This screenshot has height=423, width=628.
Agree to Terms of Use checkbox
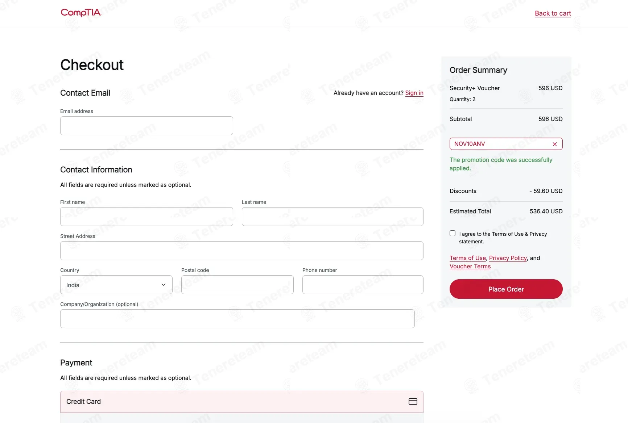tap(453, 234)
